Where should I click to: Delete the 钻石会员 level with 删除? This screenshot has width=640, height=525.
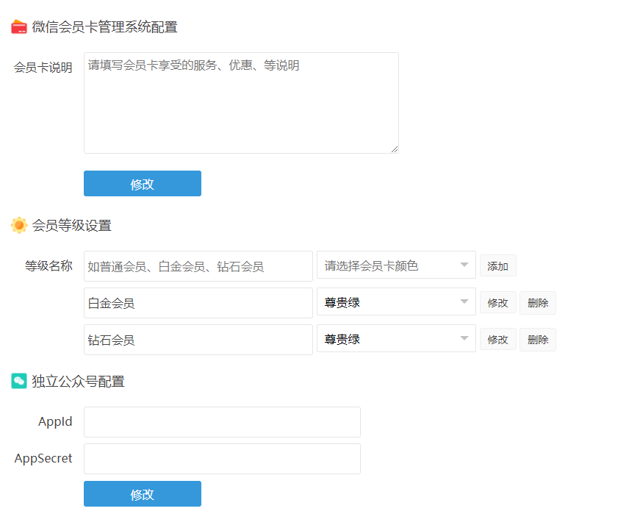point(537,340)
